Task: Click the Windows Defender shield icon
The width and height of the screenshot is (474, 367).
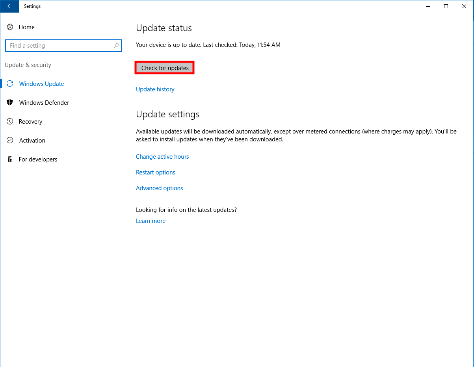Action: [10, 103]
